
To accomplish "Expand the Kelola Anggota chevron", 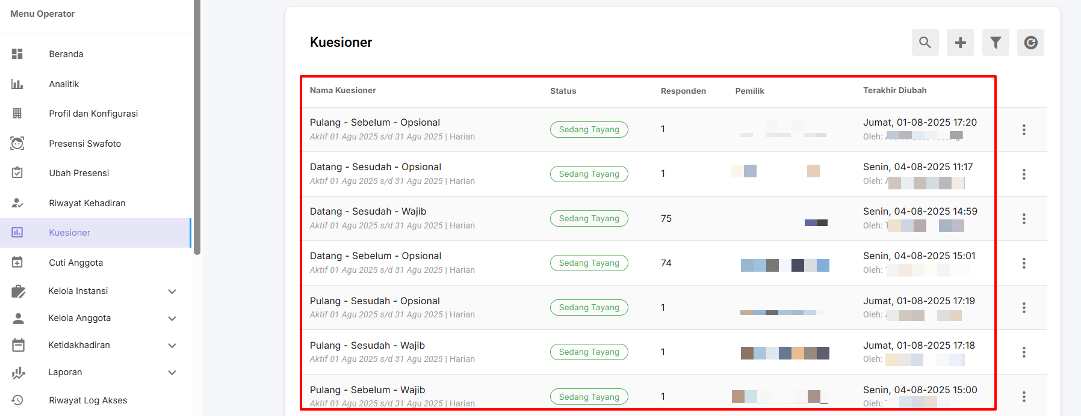I will point(172,319).
